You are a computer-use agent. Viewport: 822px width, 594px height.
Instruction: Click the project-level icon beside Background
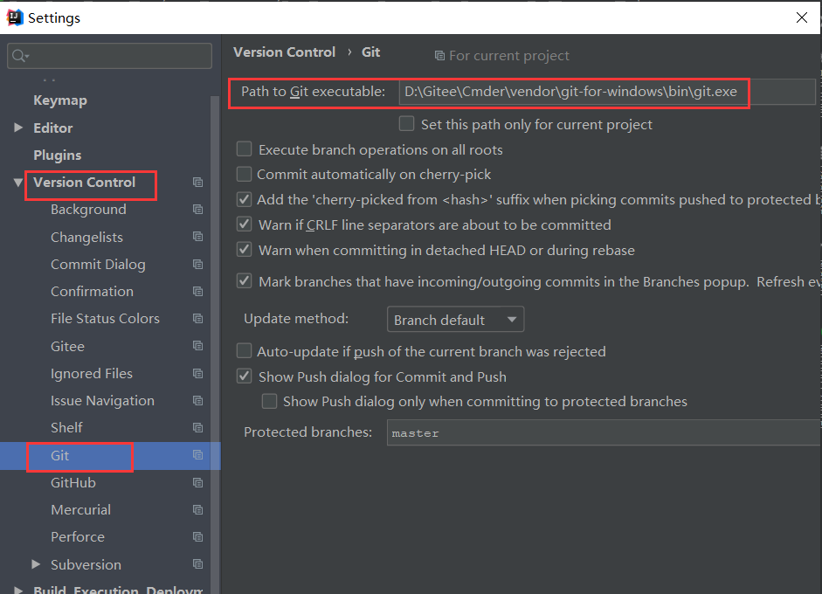197,210
